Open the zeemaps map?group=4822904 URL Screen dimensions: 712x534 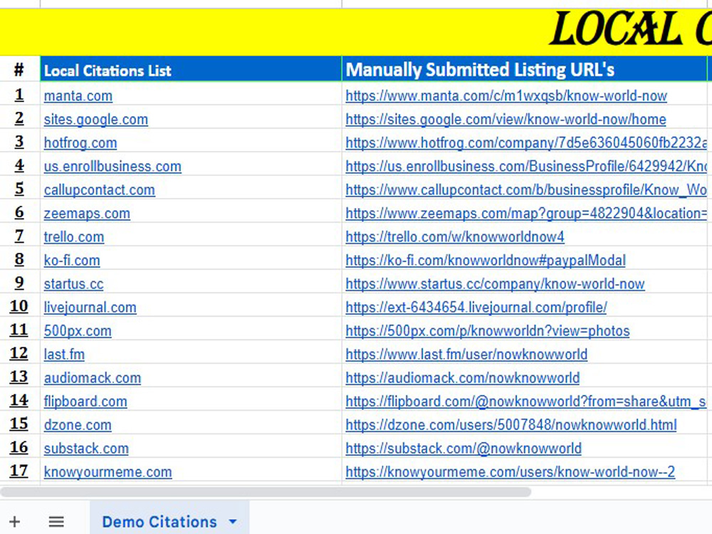(526, 214)
